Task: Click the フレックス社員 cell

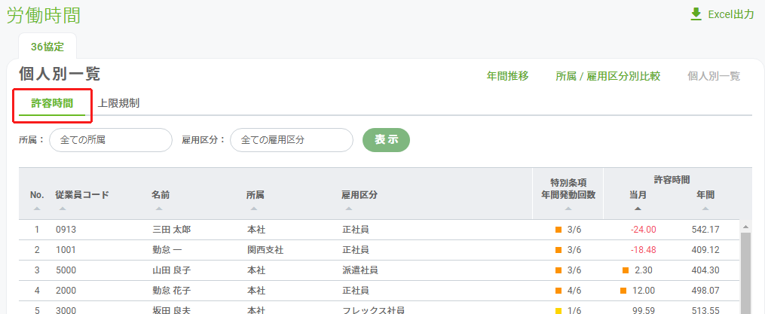Action: [373, 310]
